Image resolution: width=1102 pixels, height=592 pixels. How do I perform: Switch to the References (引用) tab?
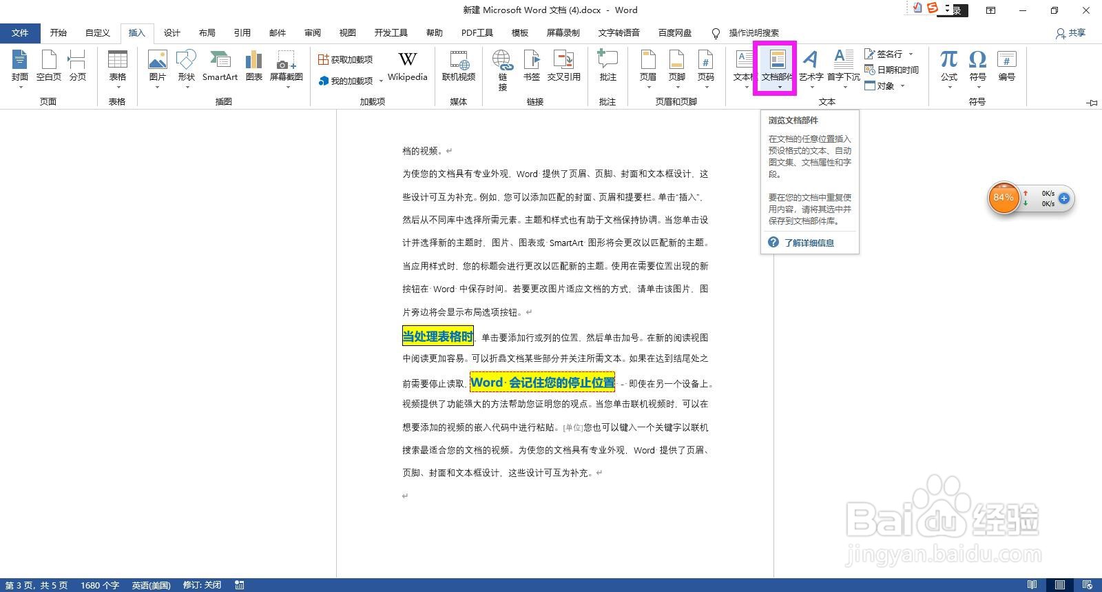click(x=242, y=32)
